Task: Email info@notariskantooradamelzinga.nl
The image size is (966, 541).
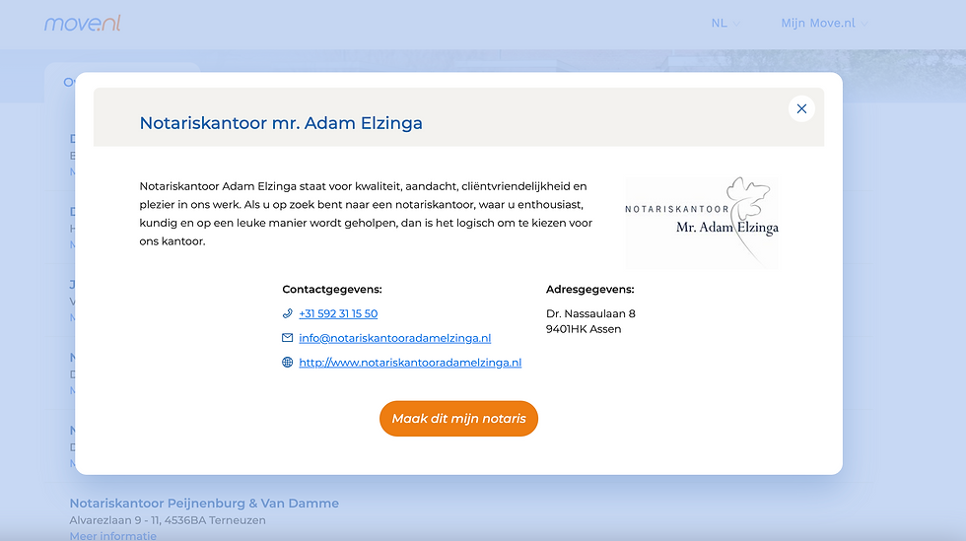Action: pos(395,338)
